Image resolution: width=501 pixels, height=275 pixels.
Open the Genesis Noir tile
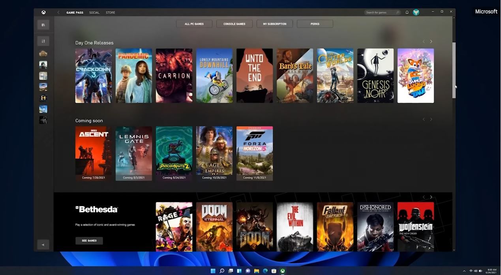[375, 76]
